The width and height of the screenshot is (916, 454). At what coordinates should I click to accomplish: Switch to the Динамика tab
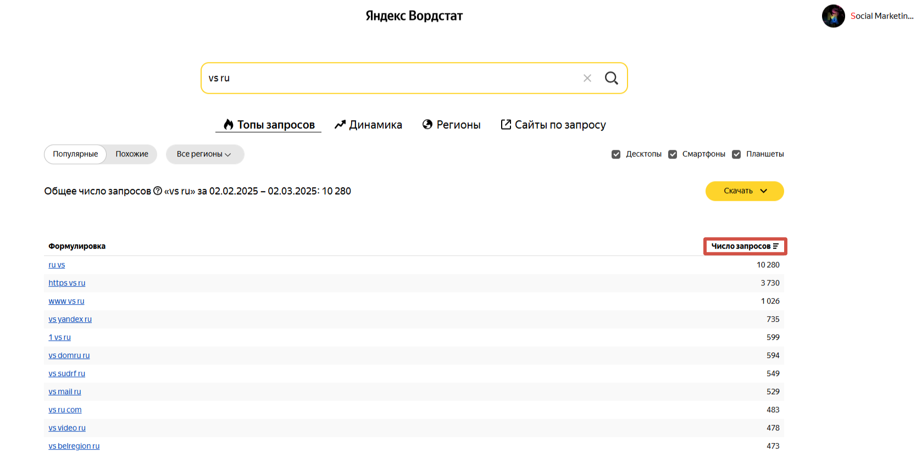pyautogui.click(x=368, y=125)
